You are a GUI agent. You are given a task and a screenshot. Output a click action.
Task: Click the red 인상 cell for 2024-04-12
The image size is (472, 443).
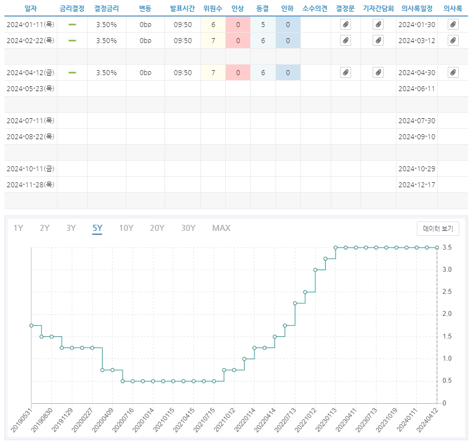(x=238, y=72)
